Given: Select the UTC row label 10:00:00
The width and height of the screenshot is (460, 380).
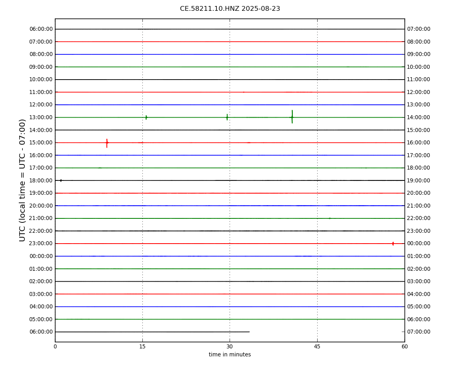Looking at the screenshot, I should (41, 80).
